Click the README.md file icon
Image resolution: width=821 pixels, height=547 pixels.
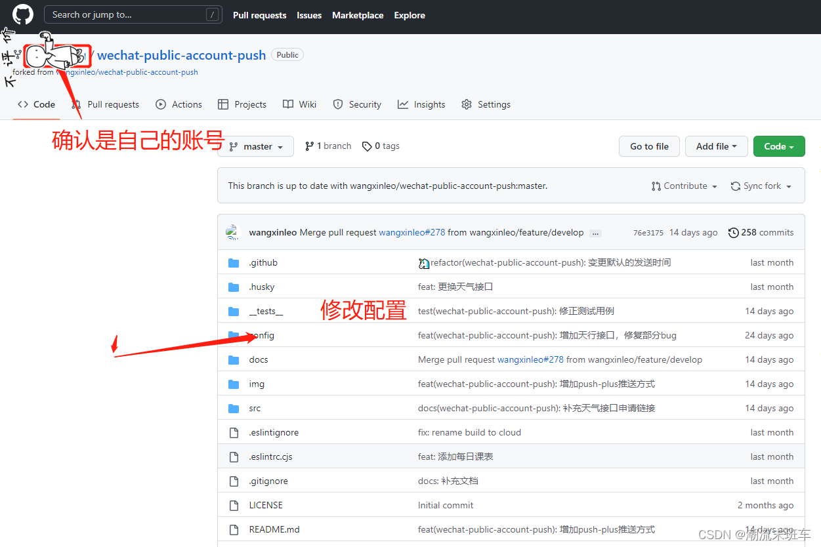[234, 529]
